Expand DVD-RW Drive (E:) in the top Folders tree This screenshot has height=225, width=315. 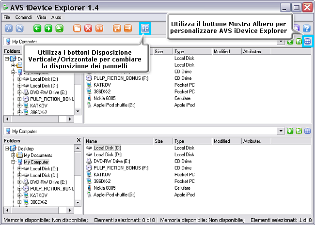click(x=19, y=92)
